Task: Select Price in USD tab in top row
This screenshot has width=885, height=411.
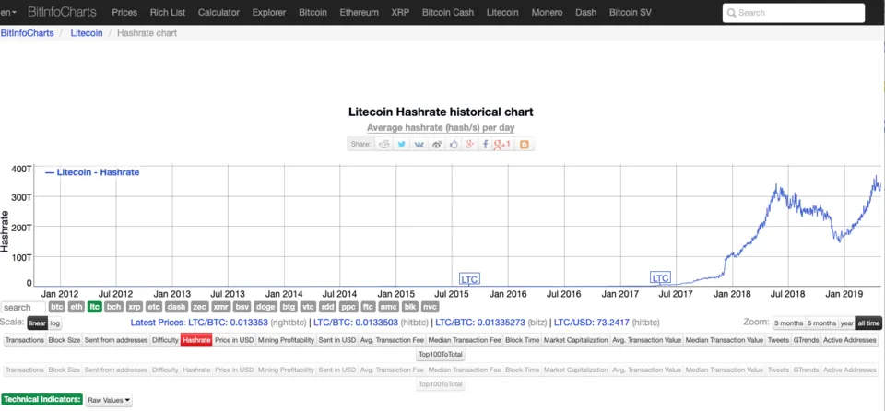Action: pos(234,340)
